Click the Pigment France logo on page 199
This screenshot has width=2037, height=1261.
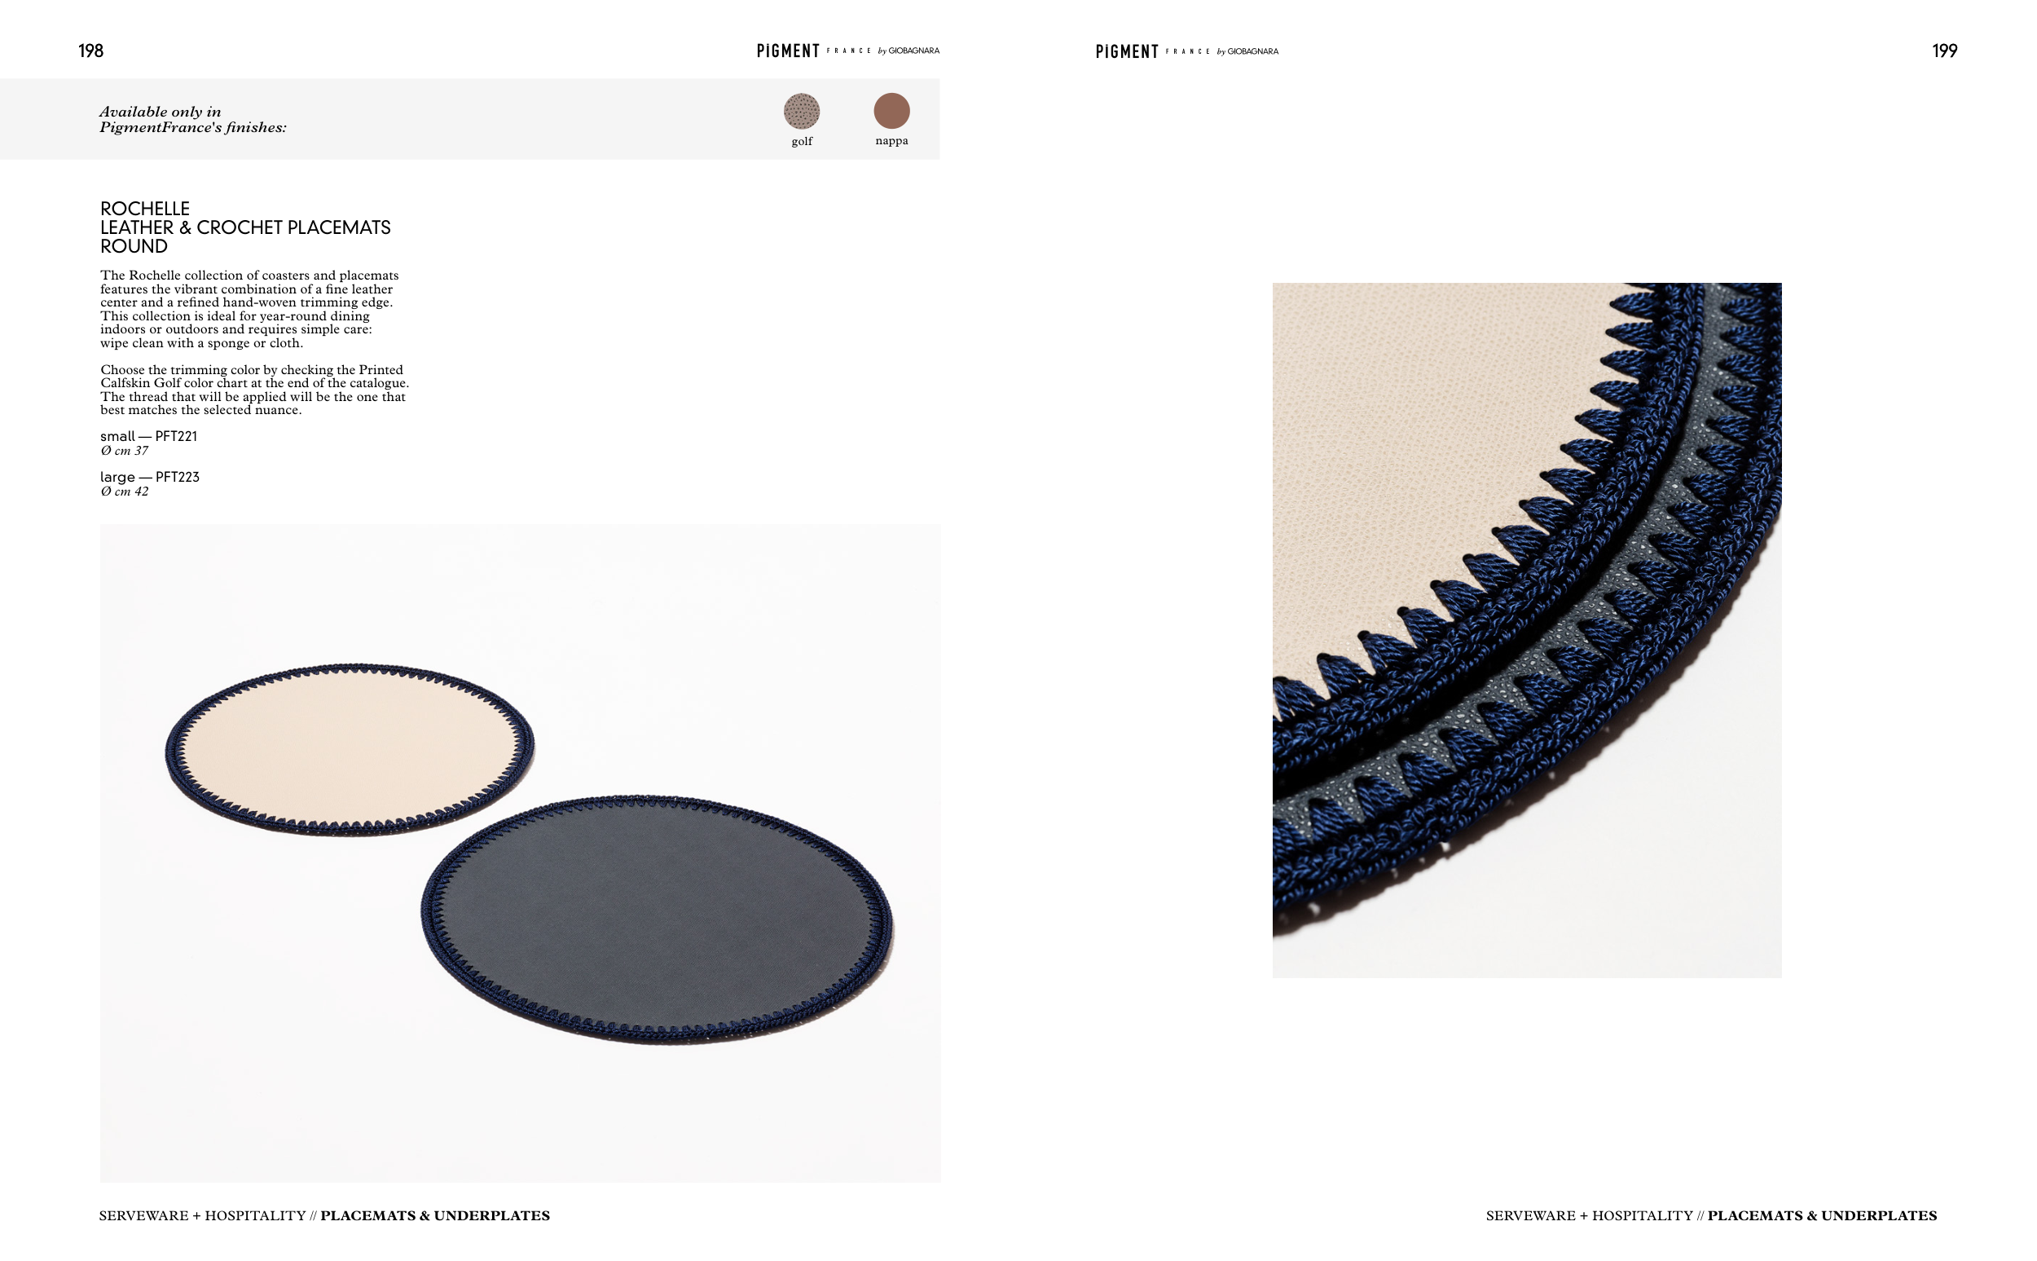(1186, 51)
